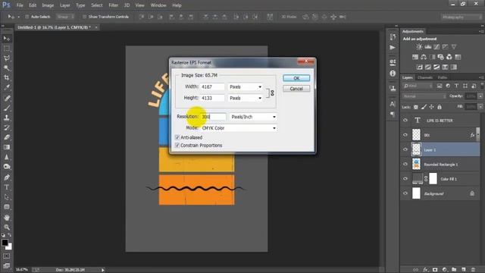485x273 pixels.
Task: Click the background color swatch
Action: pos(9,246)
